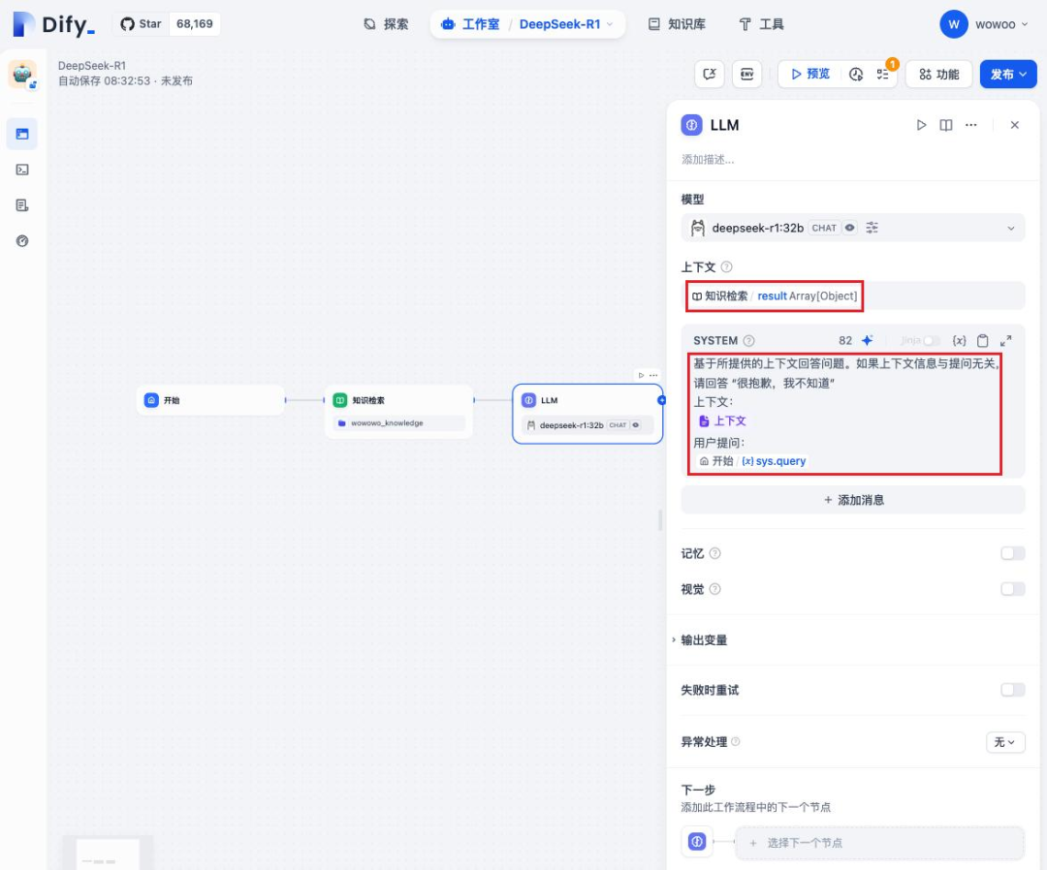1047x870 pixels.
Task: Open the conversation variables toolbar icon
Action: [709, 74]
